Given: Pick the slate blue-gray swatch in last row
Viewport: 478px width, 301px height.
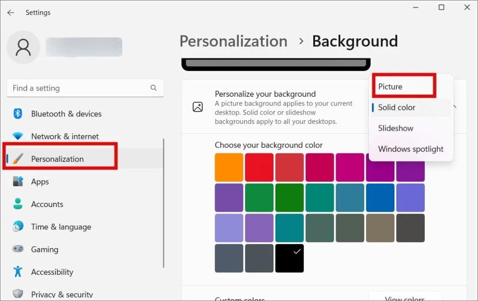Looking at the screenshot, I should coord(229,258).
